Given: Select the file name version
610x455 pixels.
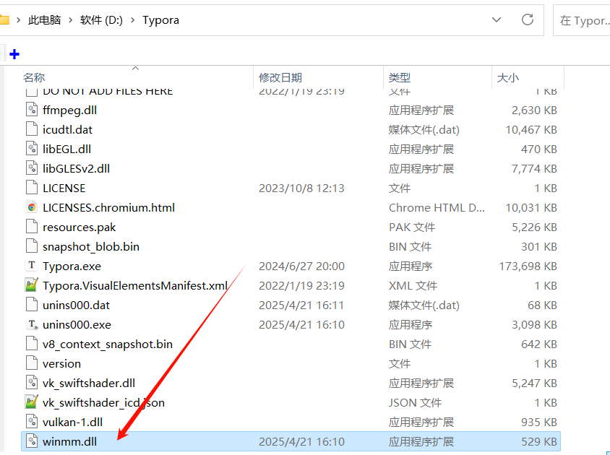Looking at the screenshot, I should (x=62, y=363).
